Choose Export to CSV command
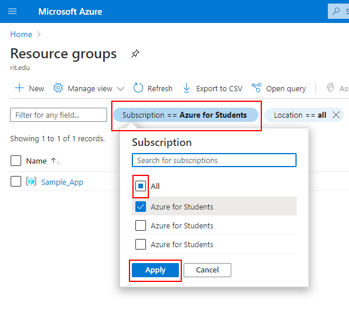The width and height of the screenshot is (349, 309). click(x=212, y=88)
